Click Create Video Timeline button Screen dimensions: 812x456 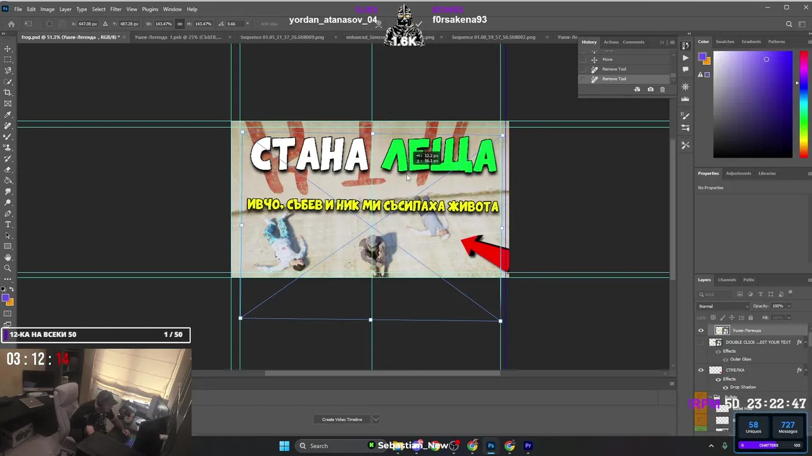pyautogui.click(x=342, y=419)
